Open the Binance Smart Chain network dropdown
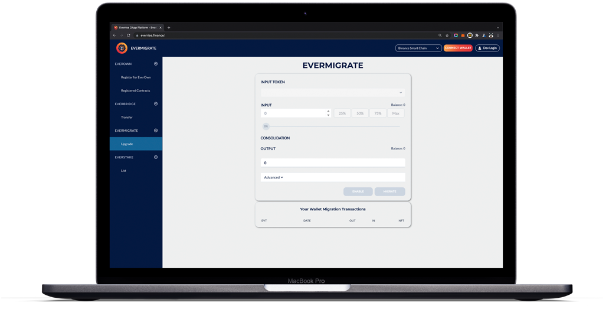609x309 pixels. point(418,48)
